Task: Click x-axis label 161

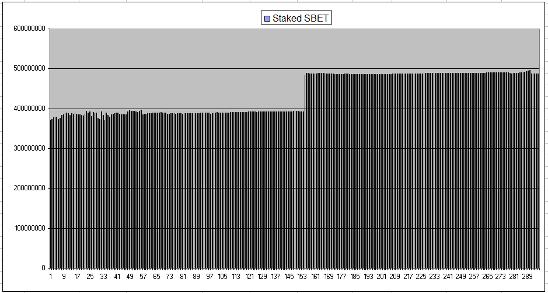Action: tap(315, 277)
